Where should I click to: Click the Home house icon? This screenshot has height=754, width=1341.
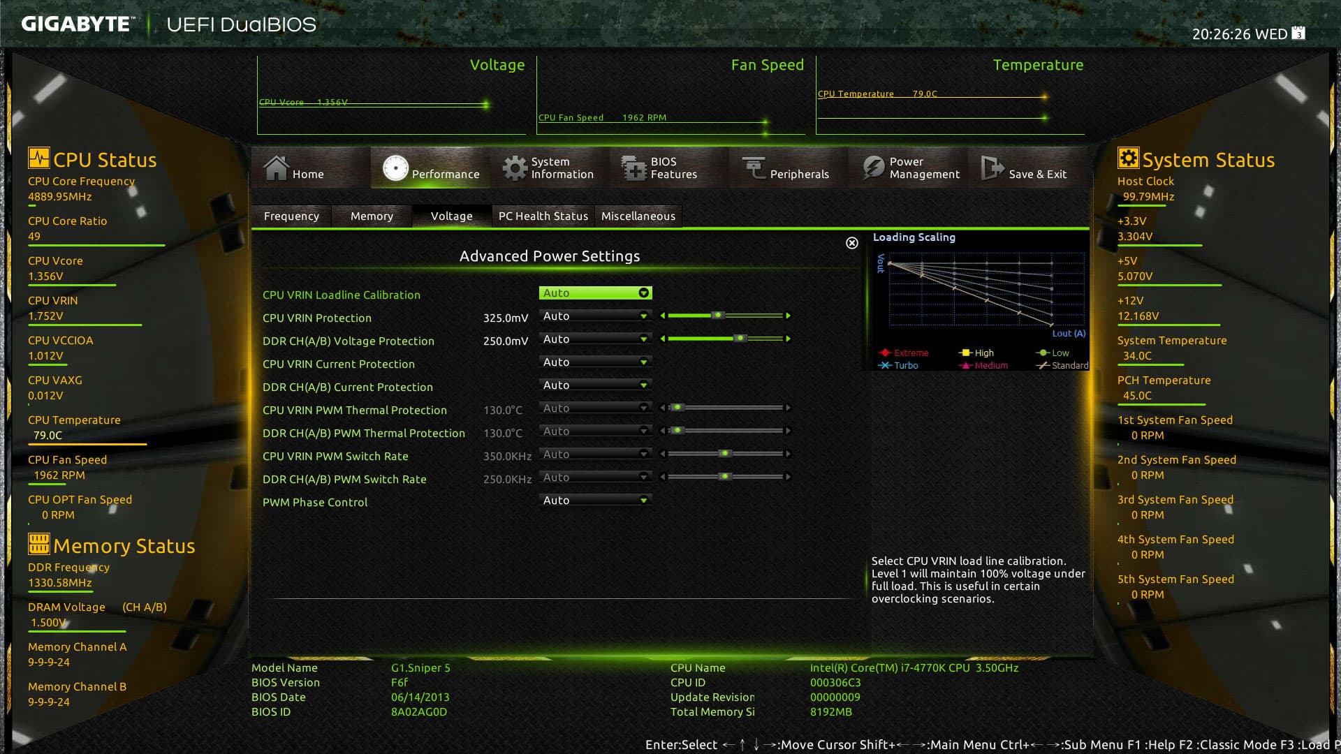(275, 168)
